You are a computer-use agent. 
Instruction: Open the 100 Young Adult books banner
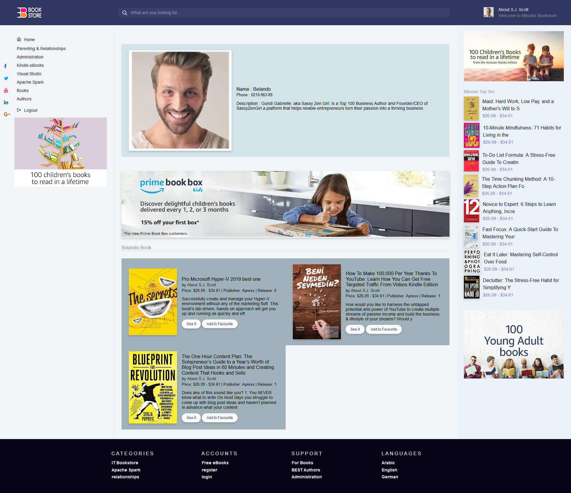514,344
